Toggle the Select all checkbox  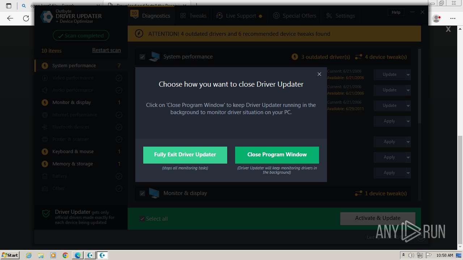click(142, 219)
